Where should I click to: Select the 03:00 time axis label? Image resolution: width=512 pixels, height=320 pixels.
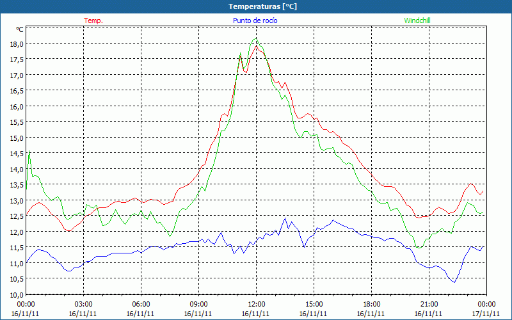[83, 304]
